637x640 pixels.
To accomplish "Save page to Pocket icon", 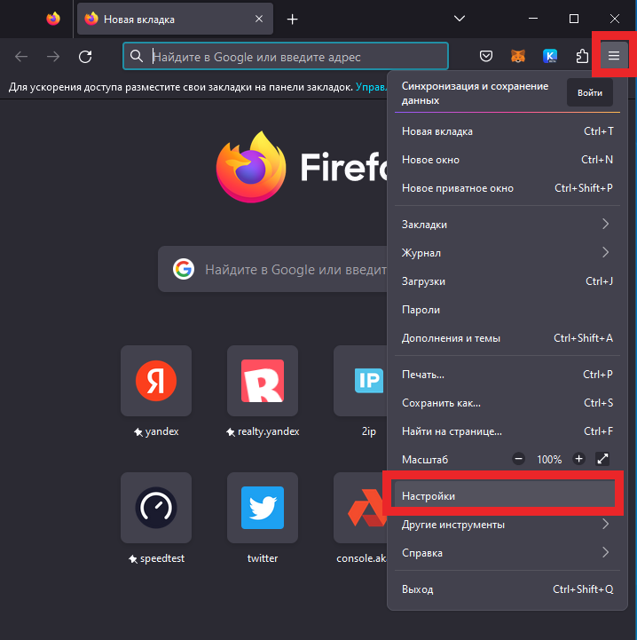I will click(x=485, y=56).
